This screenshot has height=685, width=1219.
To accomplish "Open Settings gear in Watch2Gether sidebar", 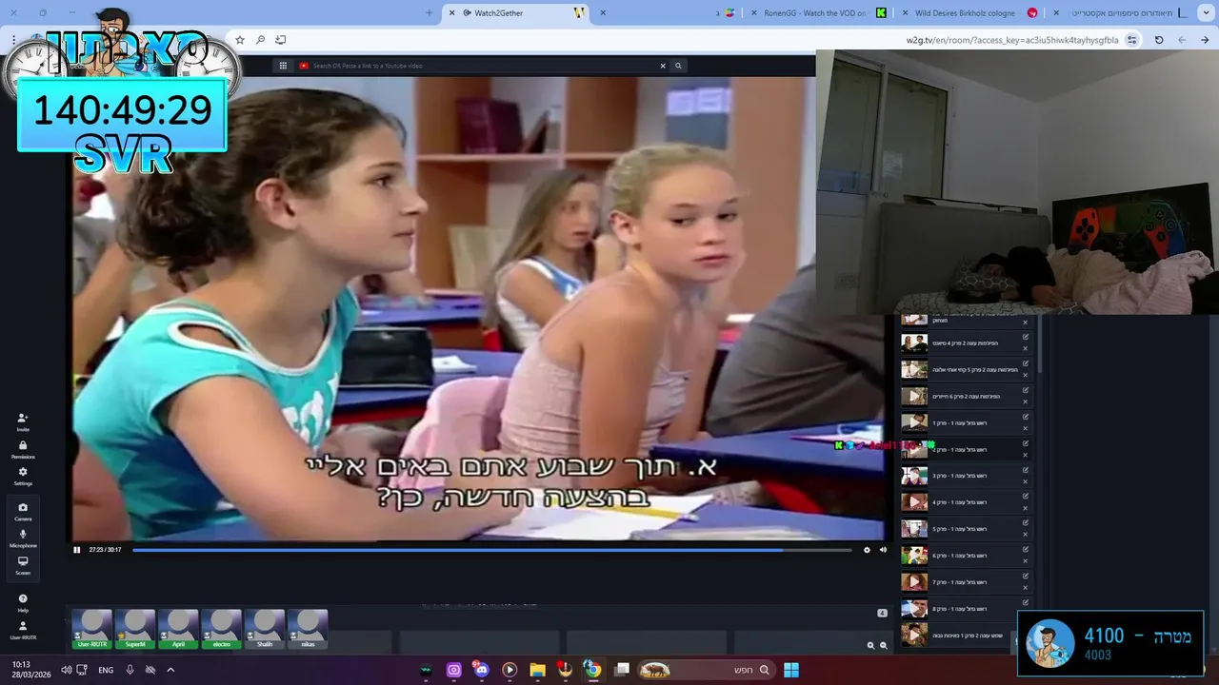I will [x=23, y=476].
